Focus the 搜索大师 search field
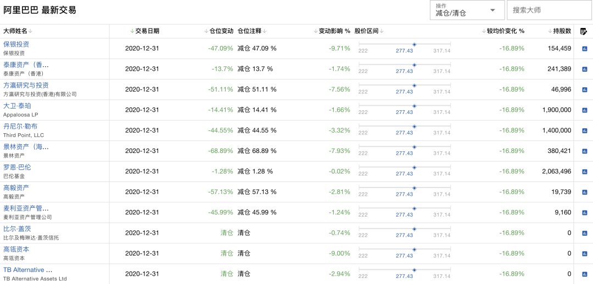 [x=550, y=10]
